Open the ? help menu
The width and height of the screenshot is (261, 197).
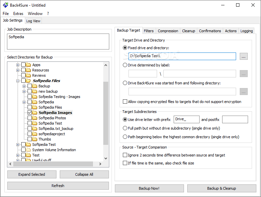(48, 14)
